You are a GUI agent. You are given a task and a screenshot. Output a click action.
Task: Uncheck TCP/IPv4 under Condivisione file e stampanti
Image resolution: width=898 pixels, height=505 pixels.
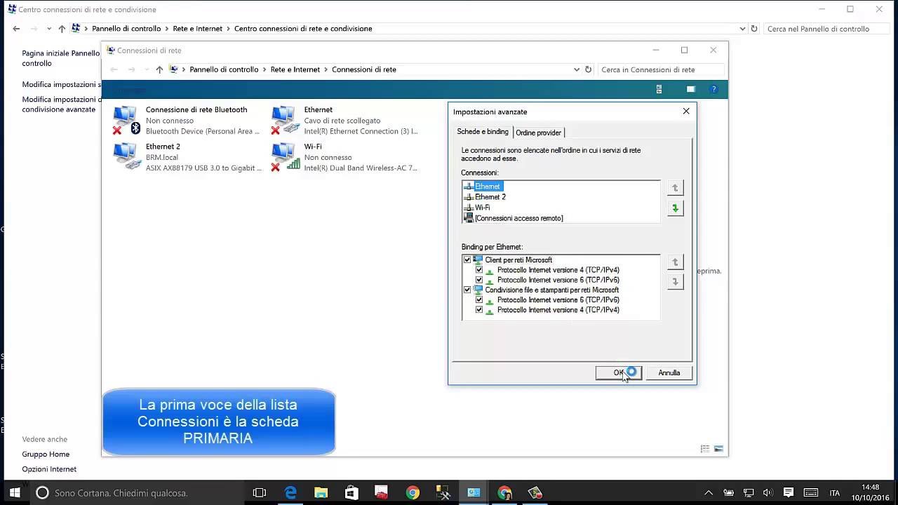[479, 310]
